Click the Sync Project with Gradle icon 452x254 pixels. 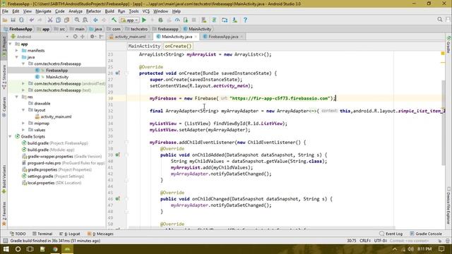(214, 20)
